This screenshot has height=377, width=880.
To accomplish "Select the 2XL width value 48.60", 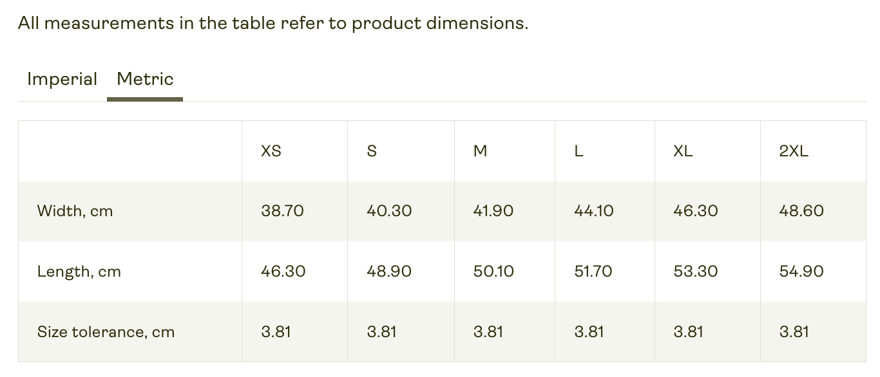I will [801, 211].
